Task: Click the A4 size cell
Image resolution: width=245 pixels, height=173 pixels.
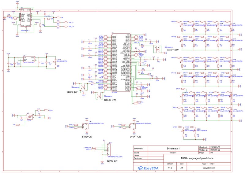Action: tap(182, 168)
